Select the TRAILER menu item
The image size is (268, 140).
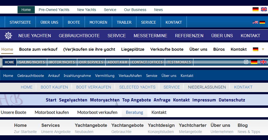124,22
